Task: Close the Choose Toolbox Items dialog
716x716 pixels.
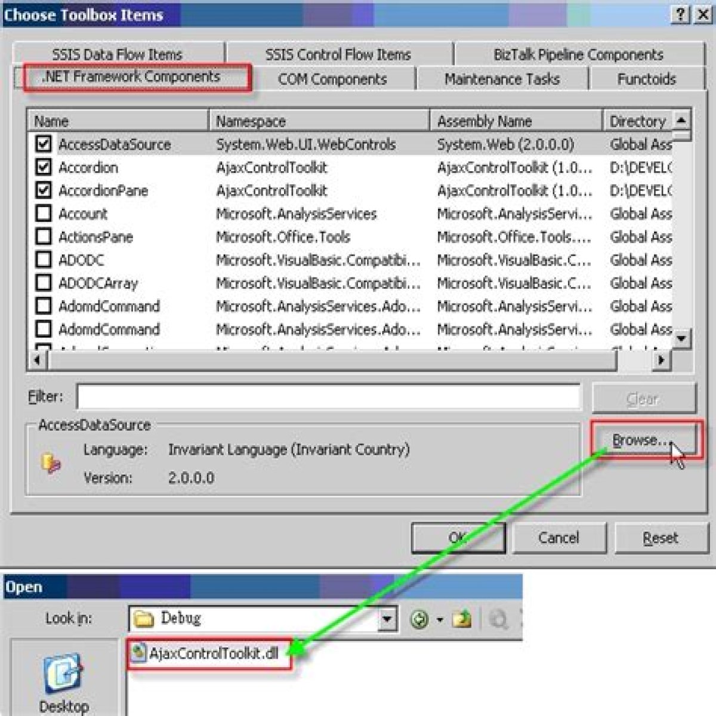Action: click(702, 15)
